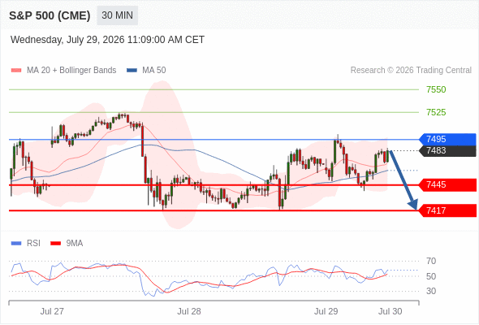Click the 7525 green resistance label
The image size is (479, 325).
[436, 112]
